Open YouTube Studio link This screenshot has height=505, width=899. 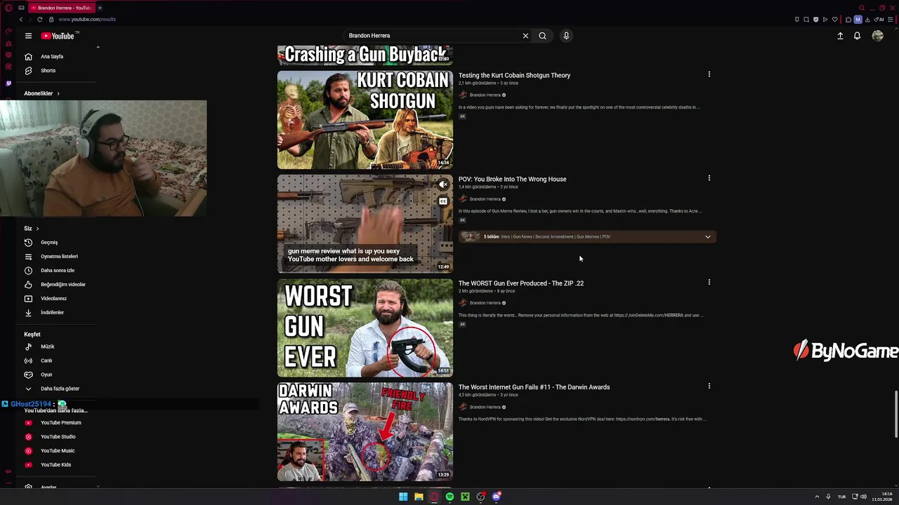[x=58, y=437]
